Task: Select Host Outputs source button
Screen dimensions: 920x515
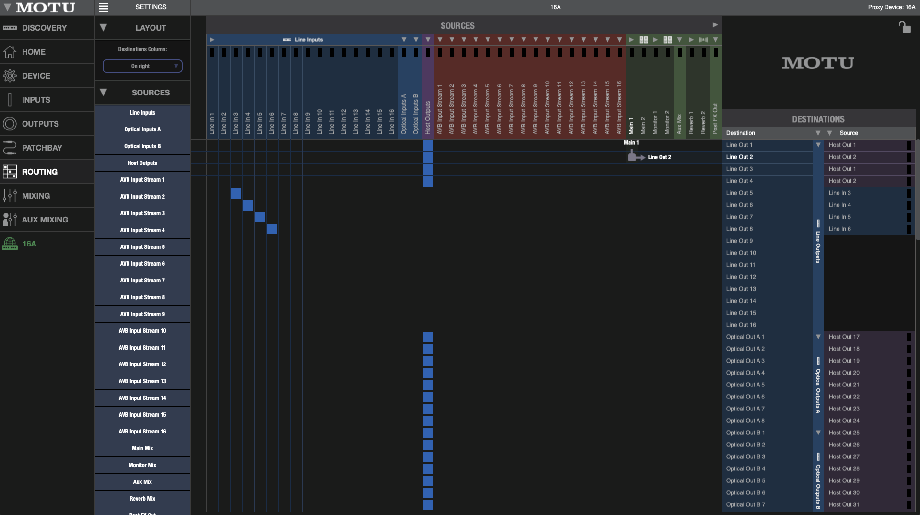Action: click(142, 163)
